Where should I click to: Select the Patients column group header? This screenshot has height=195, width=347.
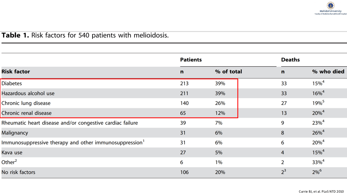[x=191, y=60]
